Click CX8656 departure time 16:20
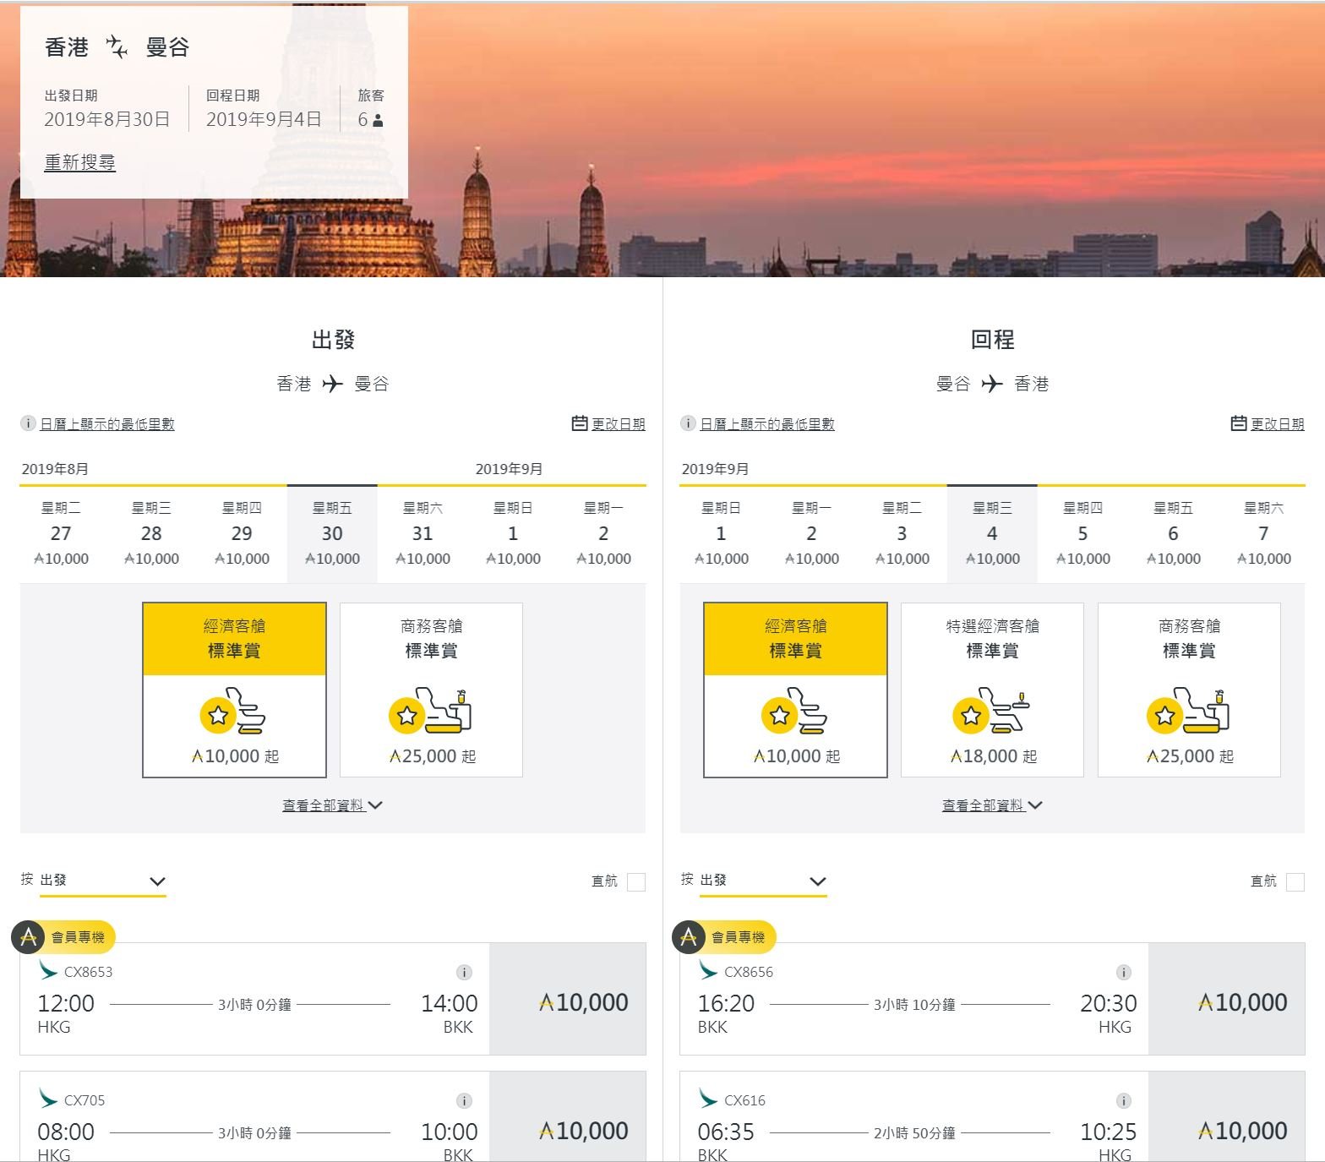This screenshot has height=1162, width=1325. (x=726, y=1003)
